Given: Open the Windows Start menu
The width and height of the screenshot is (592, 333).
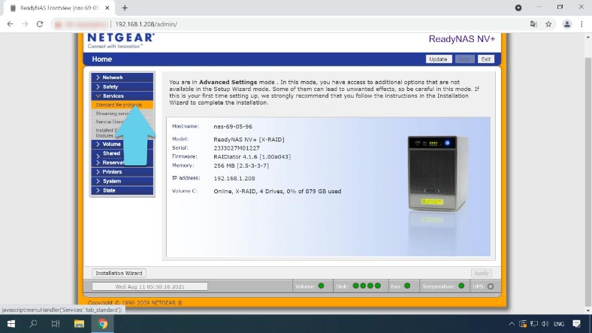Looking at the screenshot, I should [x=11, y=324].
